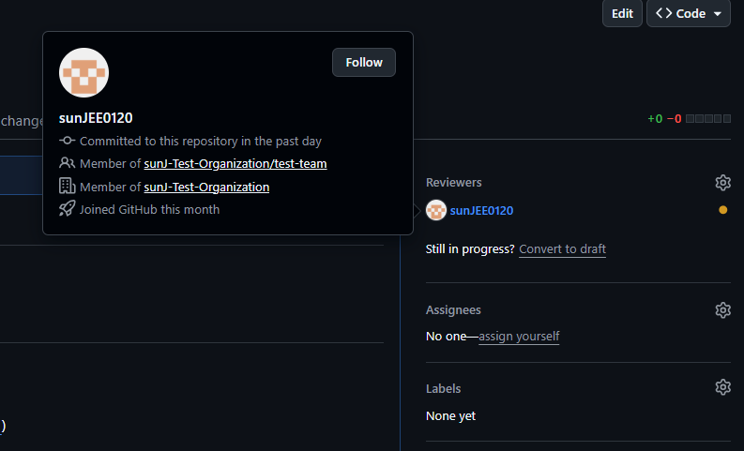Click the Convert to draft link
Screen dimensions: 744x451
[562, 249]
